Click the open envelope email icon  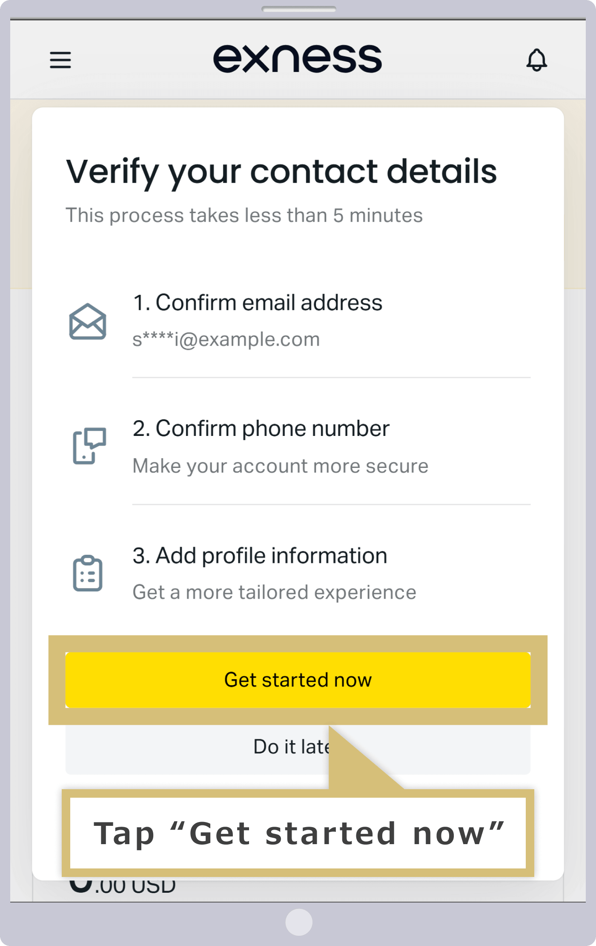point(88,321)
